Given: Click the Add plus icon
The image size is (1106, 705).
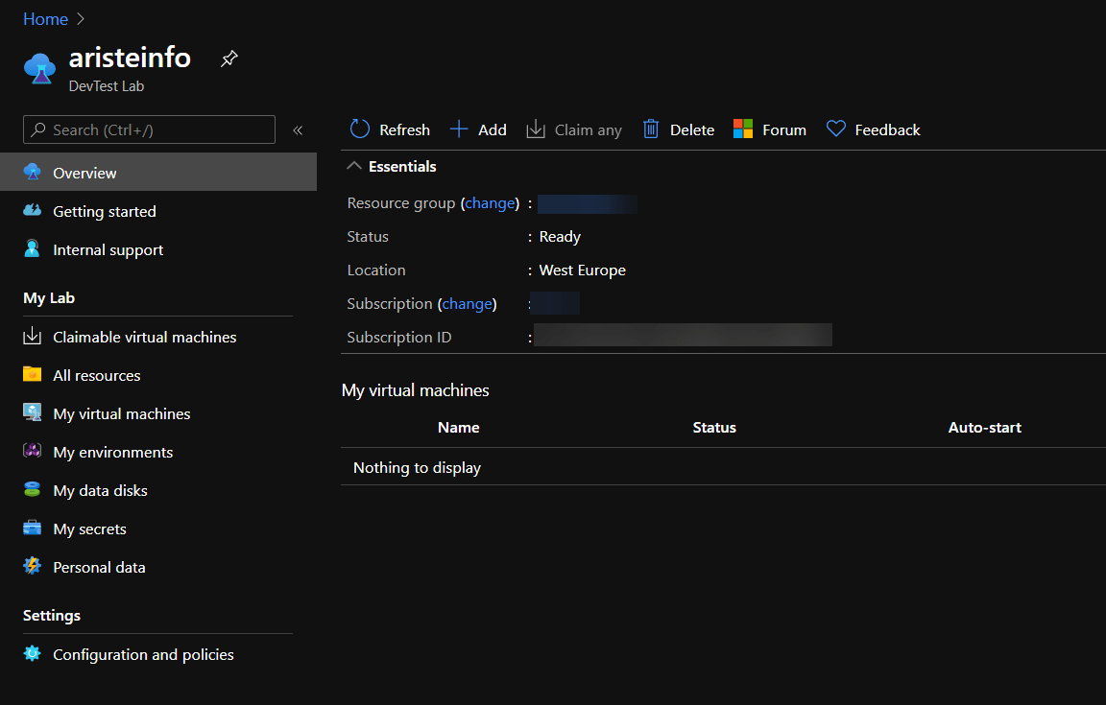Looking at the screenshot, I should (459, 129).
